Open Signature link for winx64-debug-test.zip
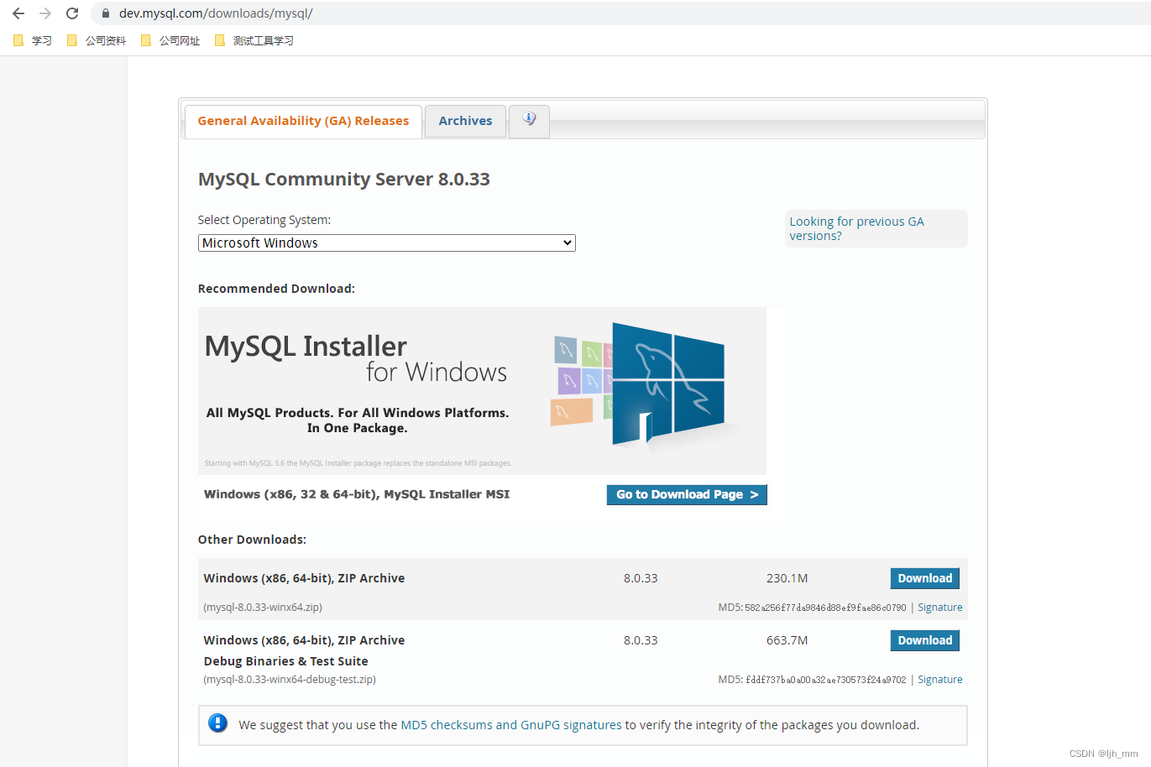The height and width of the screenshot is (767, 1151). (x=939, y=680)
